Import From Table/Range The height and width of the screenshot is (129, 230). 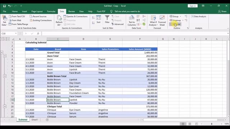18,24
